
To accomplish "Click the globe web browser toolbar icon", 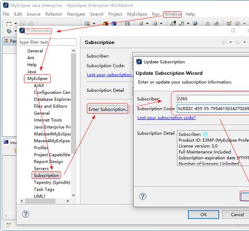I will 195,23.
